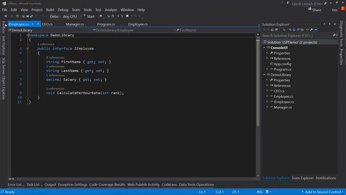The height and width of the screenshot is (195, 346).
Task: Collapse the interface outlining at line 3
Action: (x=28, y=48)
